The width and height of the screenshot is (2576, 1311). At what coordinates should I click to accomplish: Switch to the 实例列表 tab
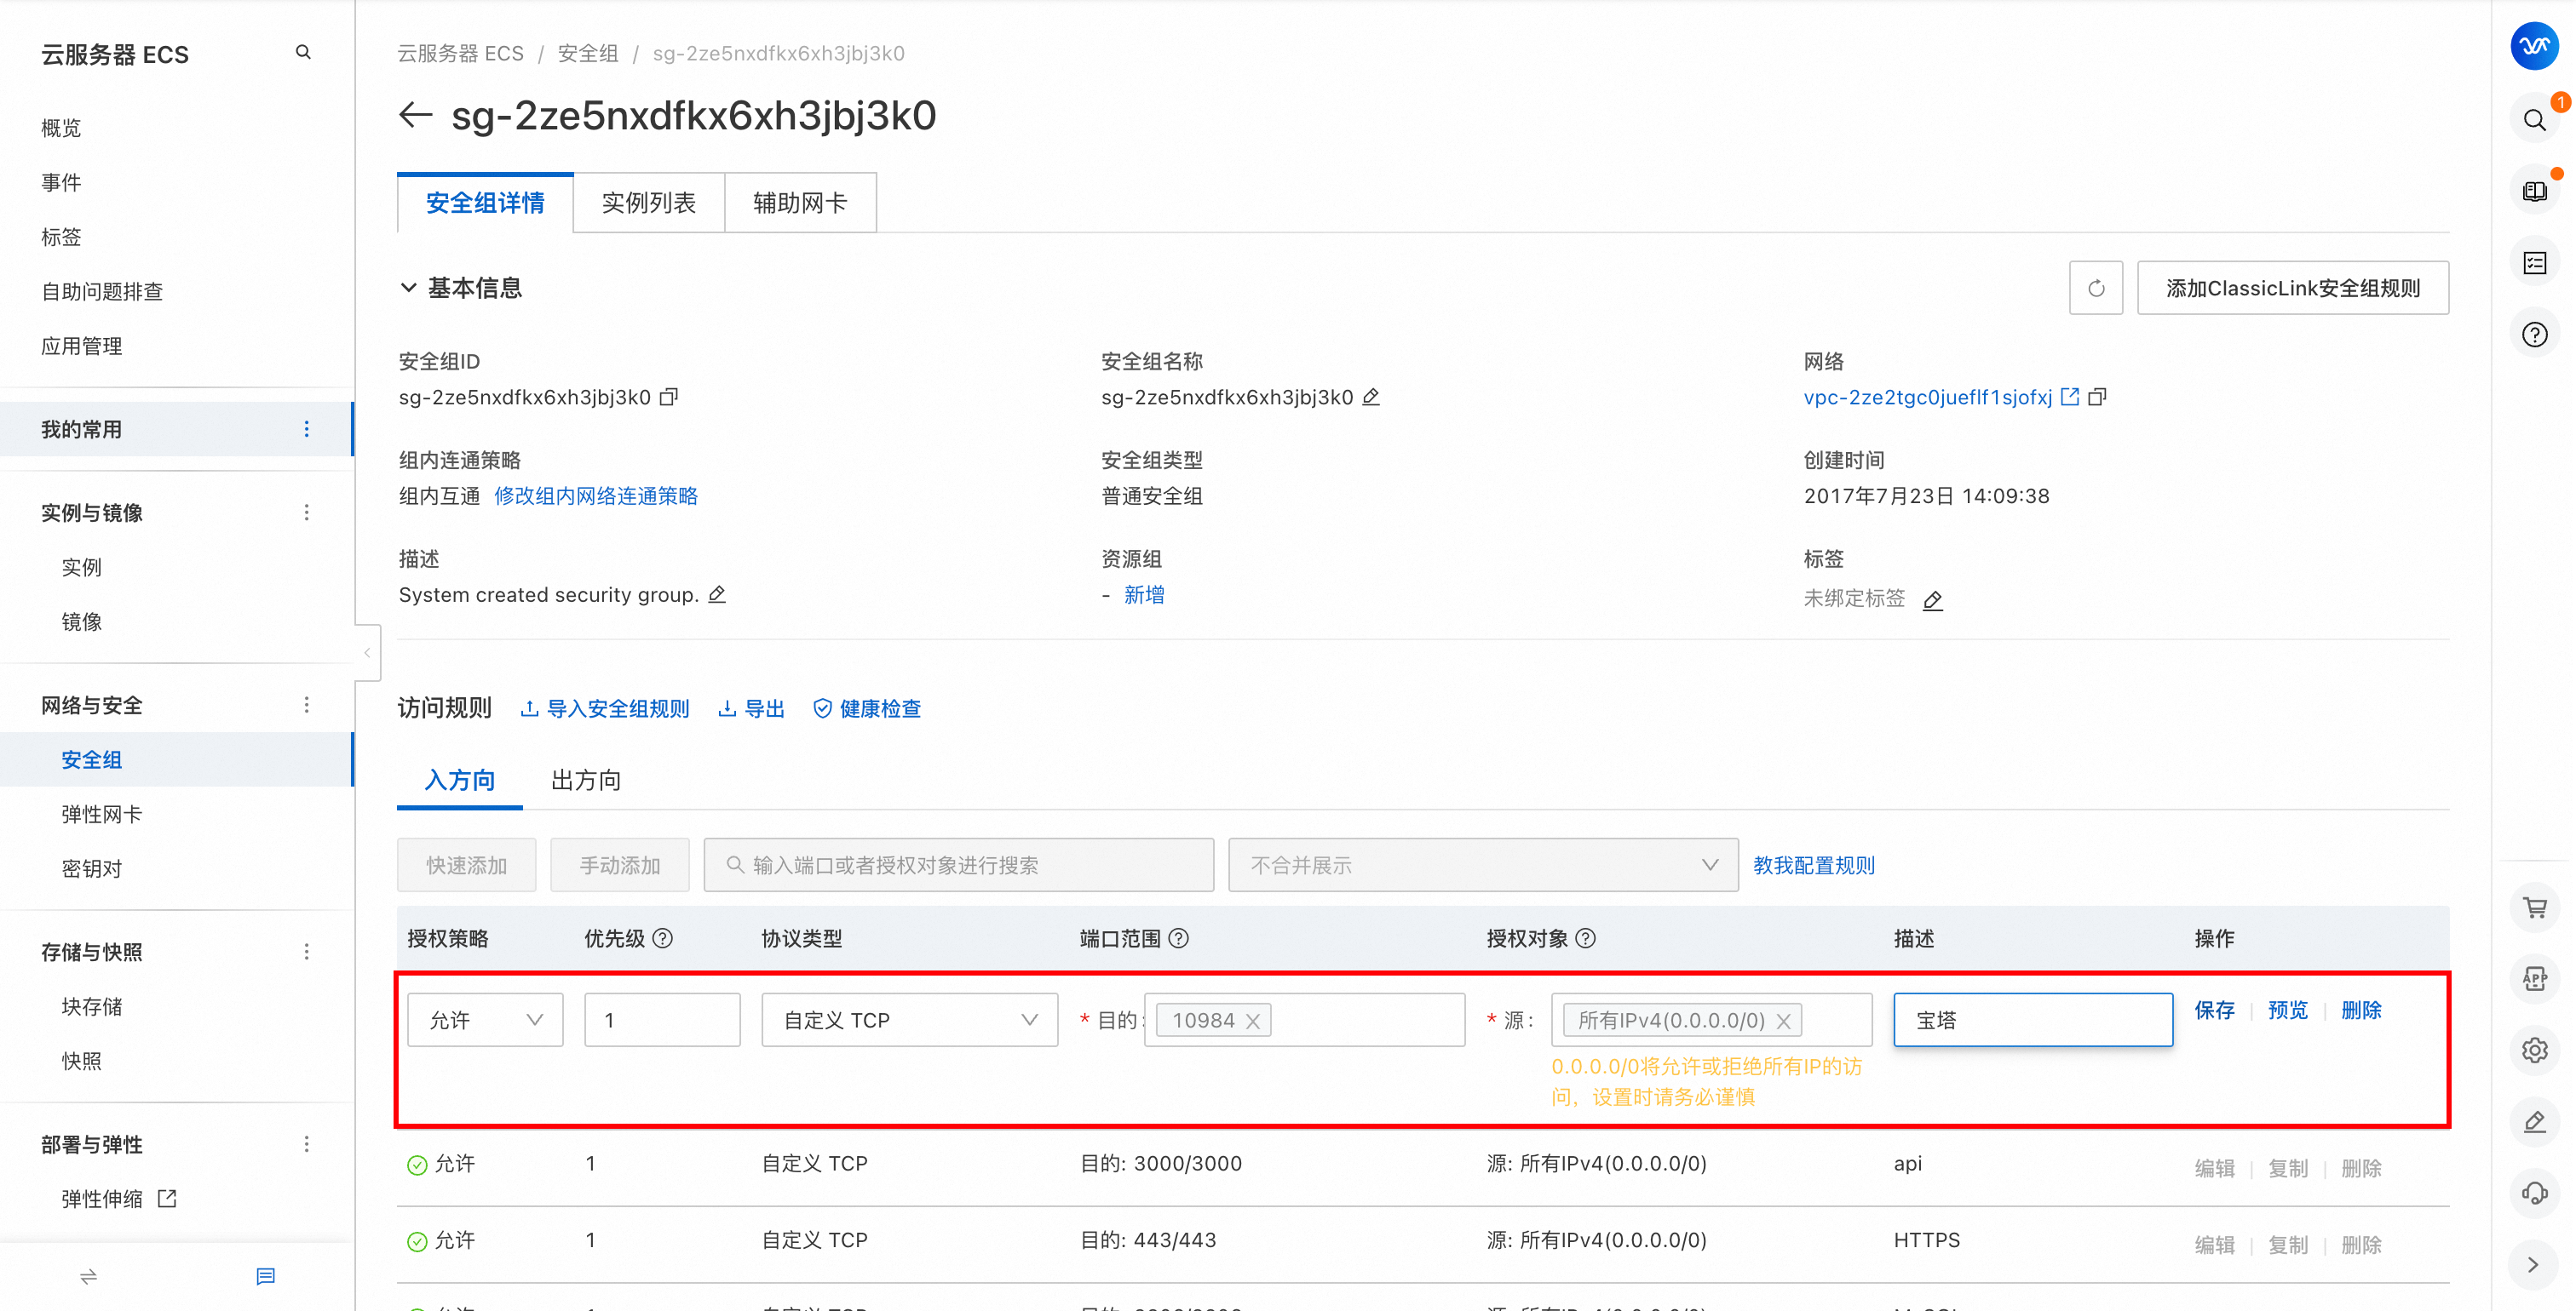[x=648, y=203]
